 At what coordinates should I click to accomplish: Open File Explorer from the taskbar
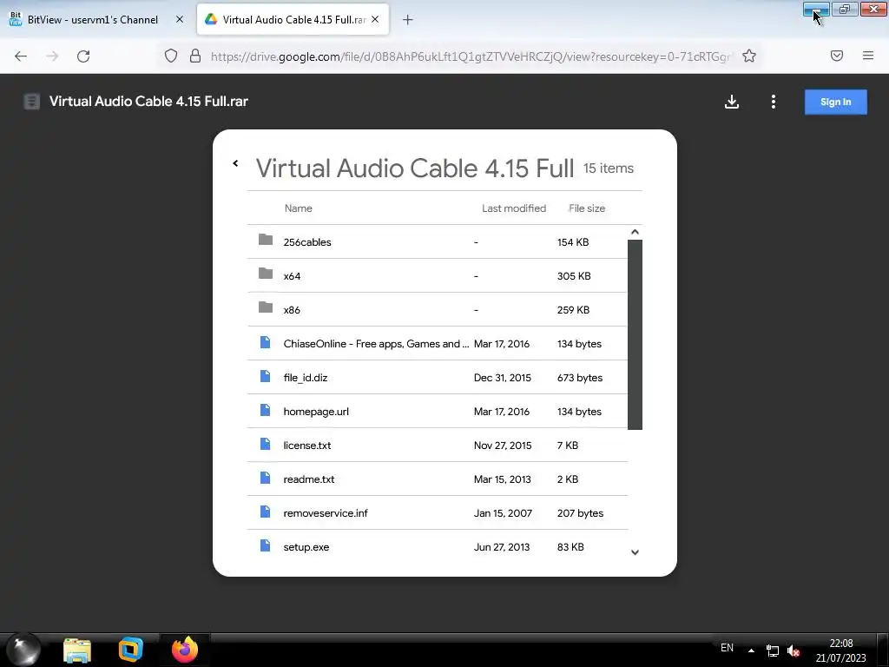click(x=77, y=650)
